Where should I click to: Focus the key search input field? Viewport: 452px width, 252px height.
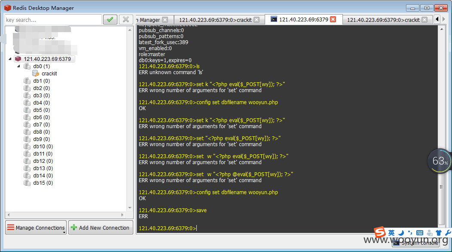click(x=54, y=20)
